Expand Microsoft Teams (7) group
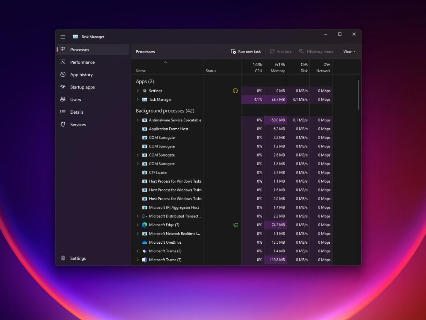426x320 pixels. 138,260
